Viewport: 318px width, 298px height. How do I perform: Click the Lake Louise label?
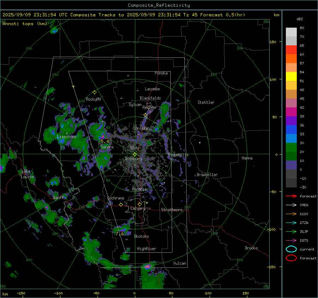click(x=27, y=174)
